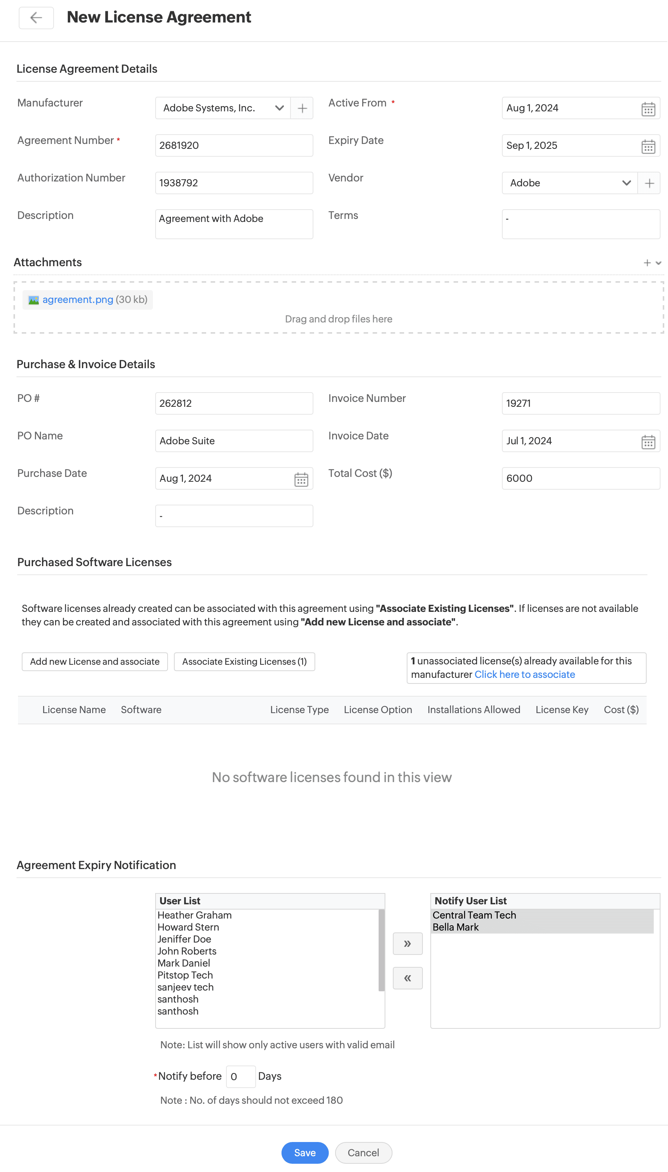The image size is (668, 1172).
Task: Add a new vendor with plus icon
Action: pos(649,183)
